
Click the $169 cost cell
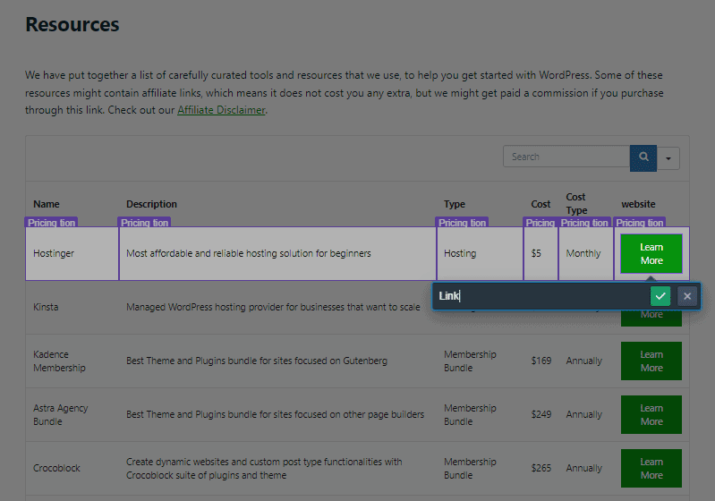(541, 361)
